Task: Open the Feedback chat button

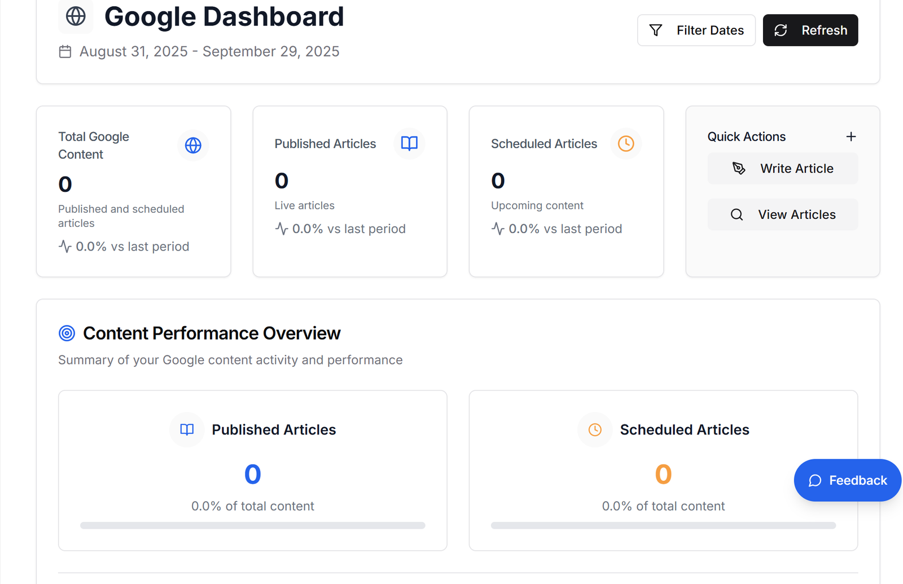Action: (847, 480)
